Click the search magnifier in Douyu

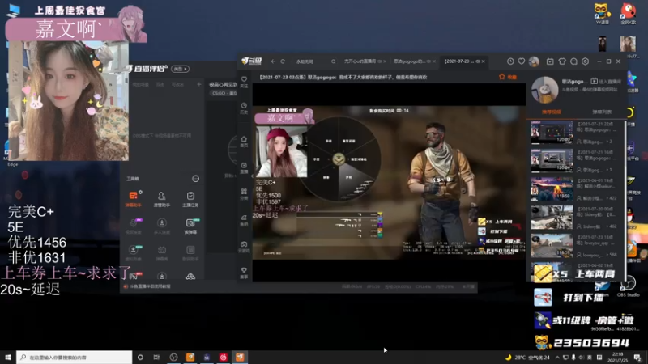[334, 61]
